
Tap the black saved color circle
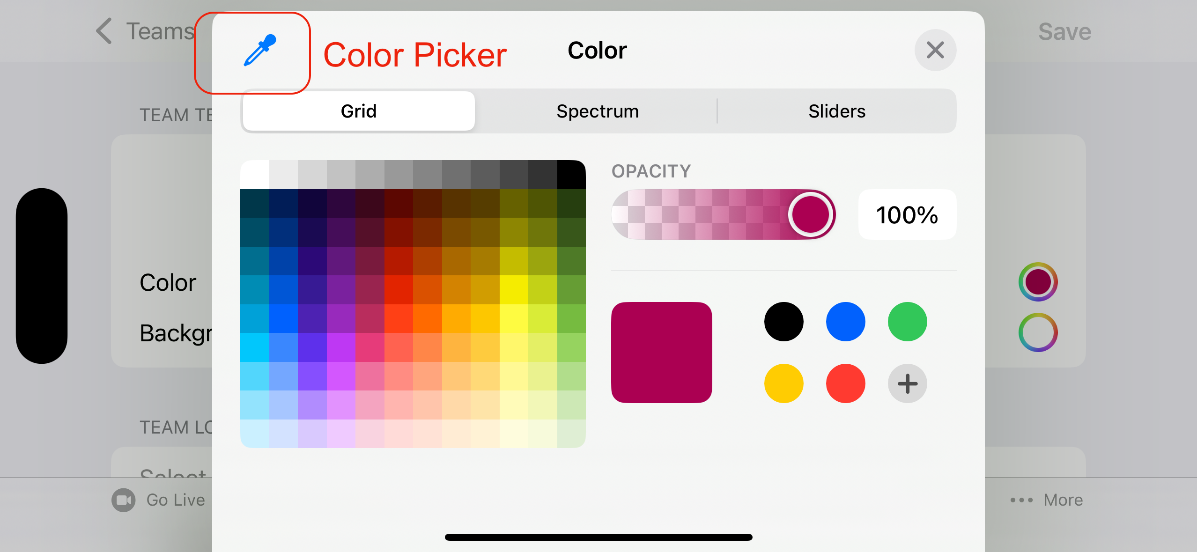pos(783,321)
